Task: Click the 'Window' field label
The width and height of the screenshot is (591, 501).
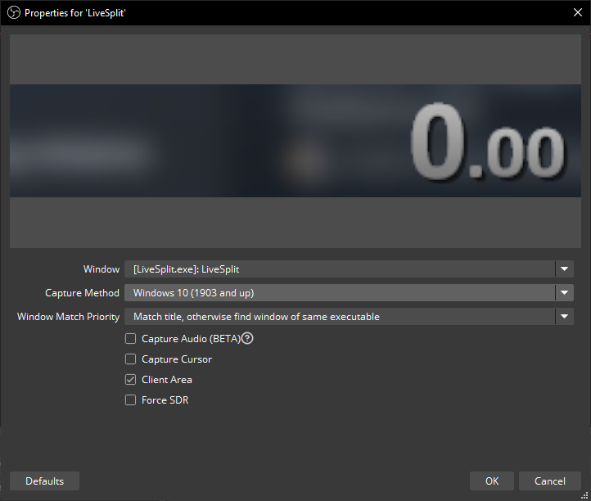Action: (102, 269)
